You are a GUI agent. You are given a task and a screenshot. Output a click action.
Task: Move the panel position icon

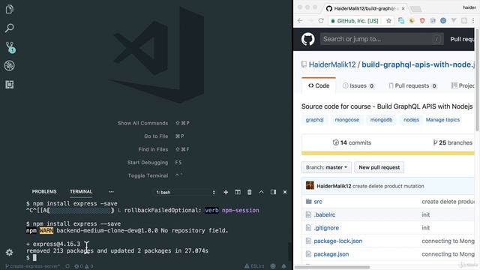(x=273, y=192)
